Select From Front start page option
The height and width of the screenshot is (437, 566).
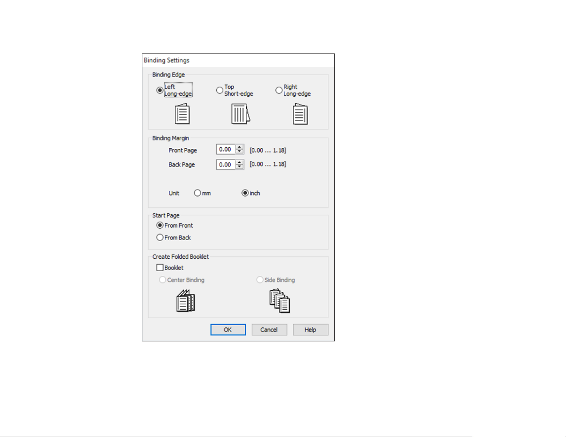pyautogui.click(x=160, y=225)
